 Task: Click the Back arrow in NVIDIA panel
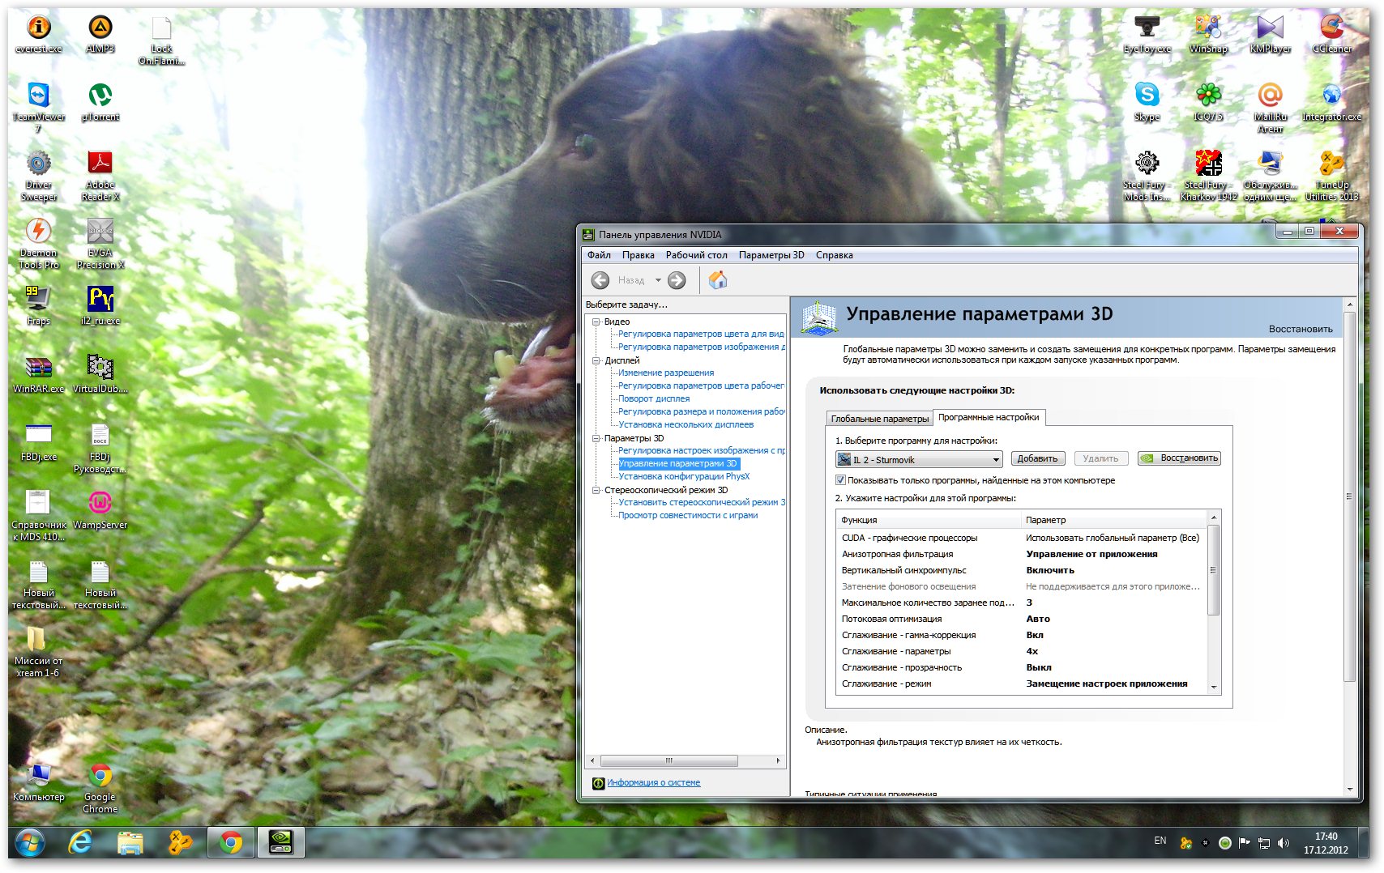click(600, 280)
